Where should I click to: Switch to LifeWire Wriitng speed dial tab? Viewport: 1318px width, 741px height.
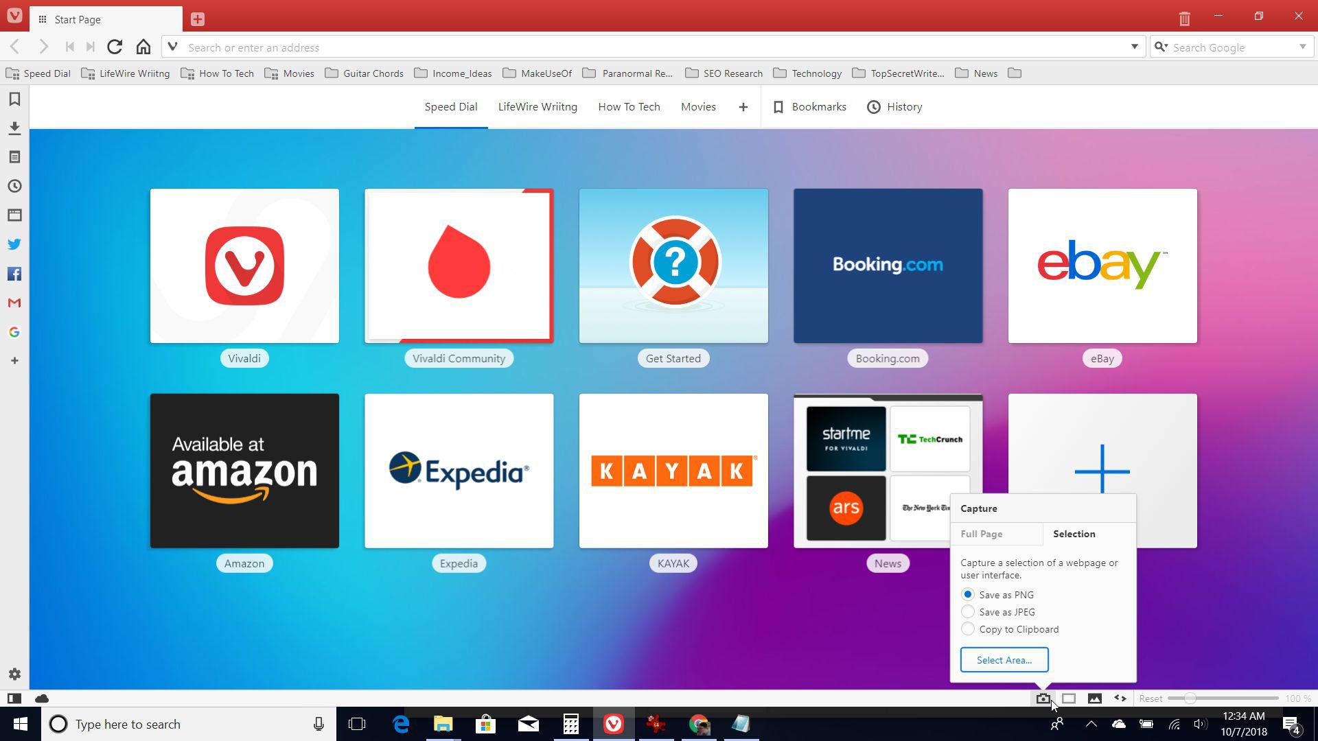coord(537,107)
